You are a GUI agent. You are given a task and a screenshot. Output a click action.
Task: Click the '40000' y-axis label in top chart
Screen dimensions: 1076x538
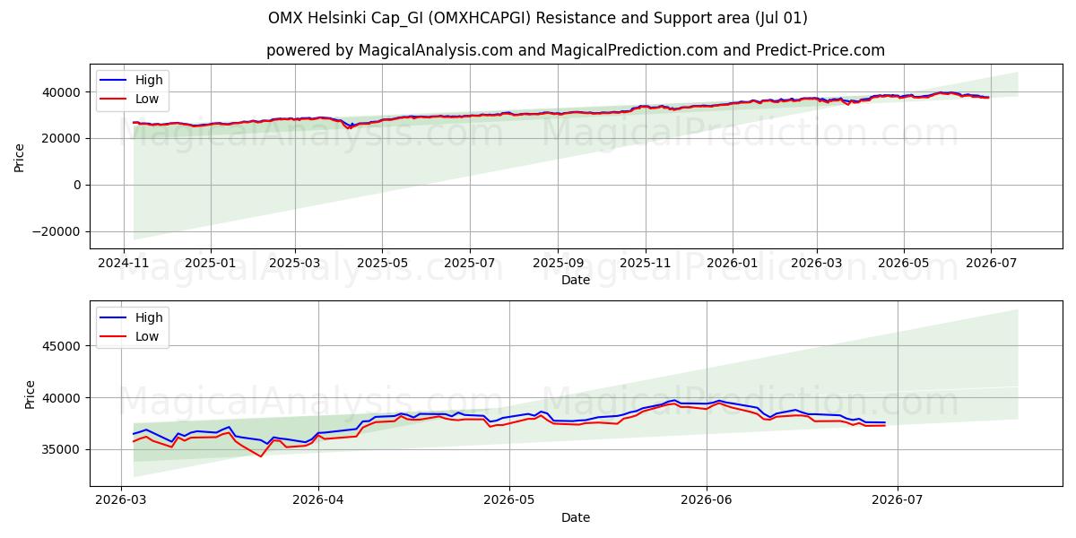point(63,91)
